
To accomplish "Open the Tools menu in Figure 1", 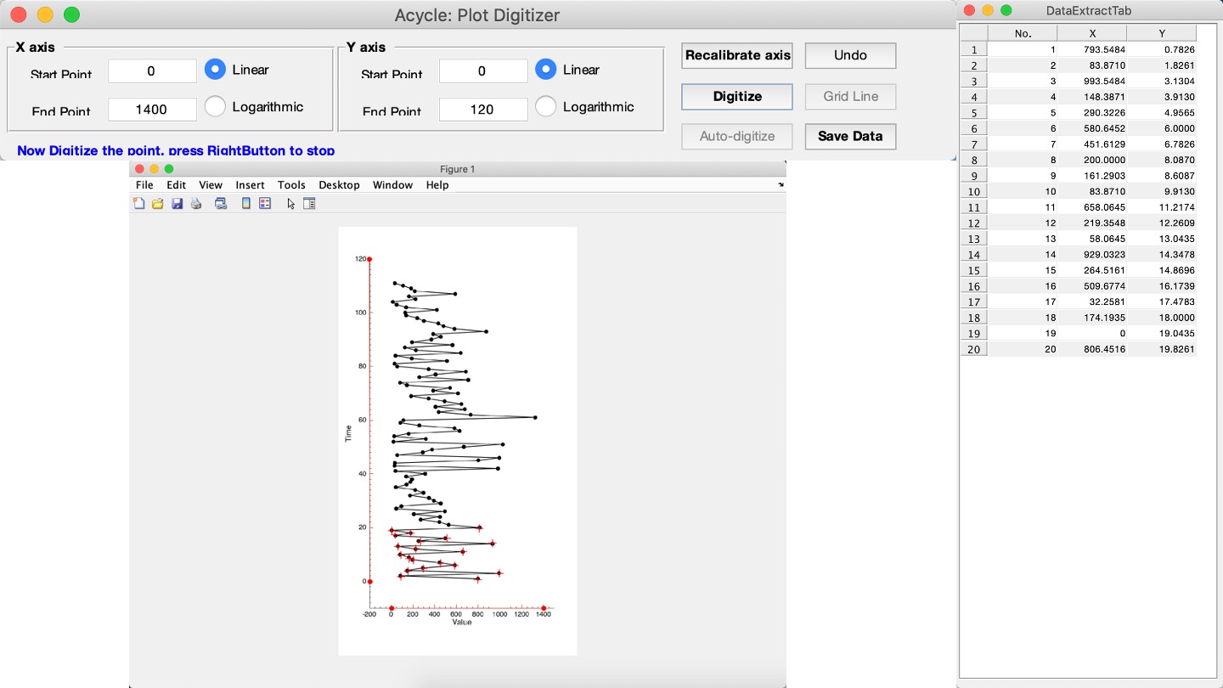I will (291, 185).
